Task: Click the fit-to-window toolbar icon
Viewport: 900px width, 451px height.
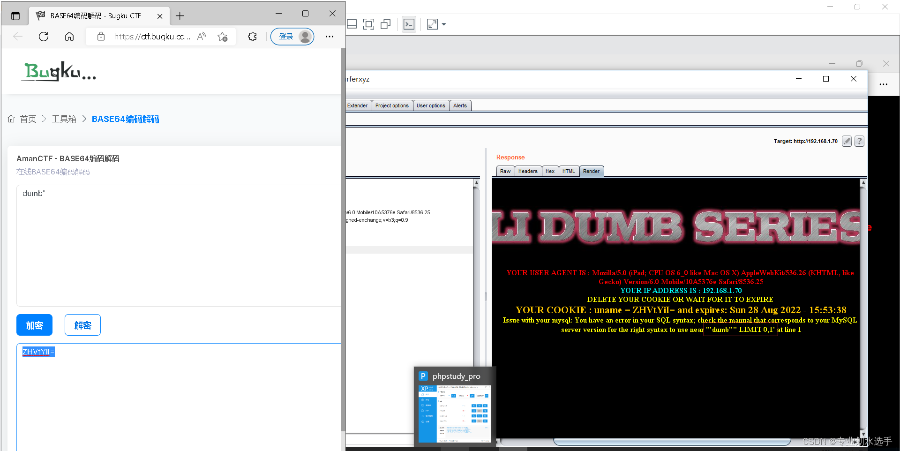Action: (x=369, y=24)
